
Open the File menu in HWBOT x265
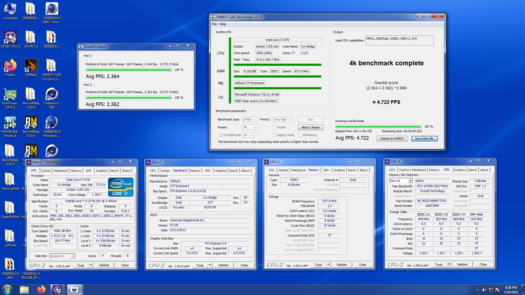pyautogui.click(x=214, y=24)
